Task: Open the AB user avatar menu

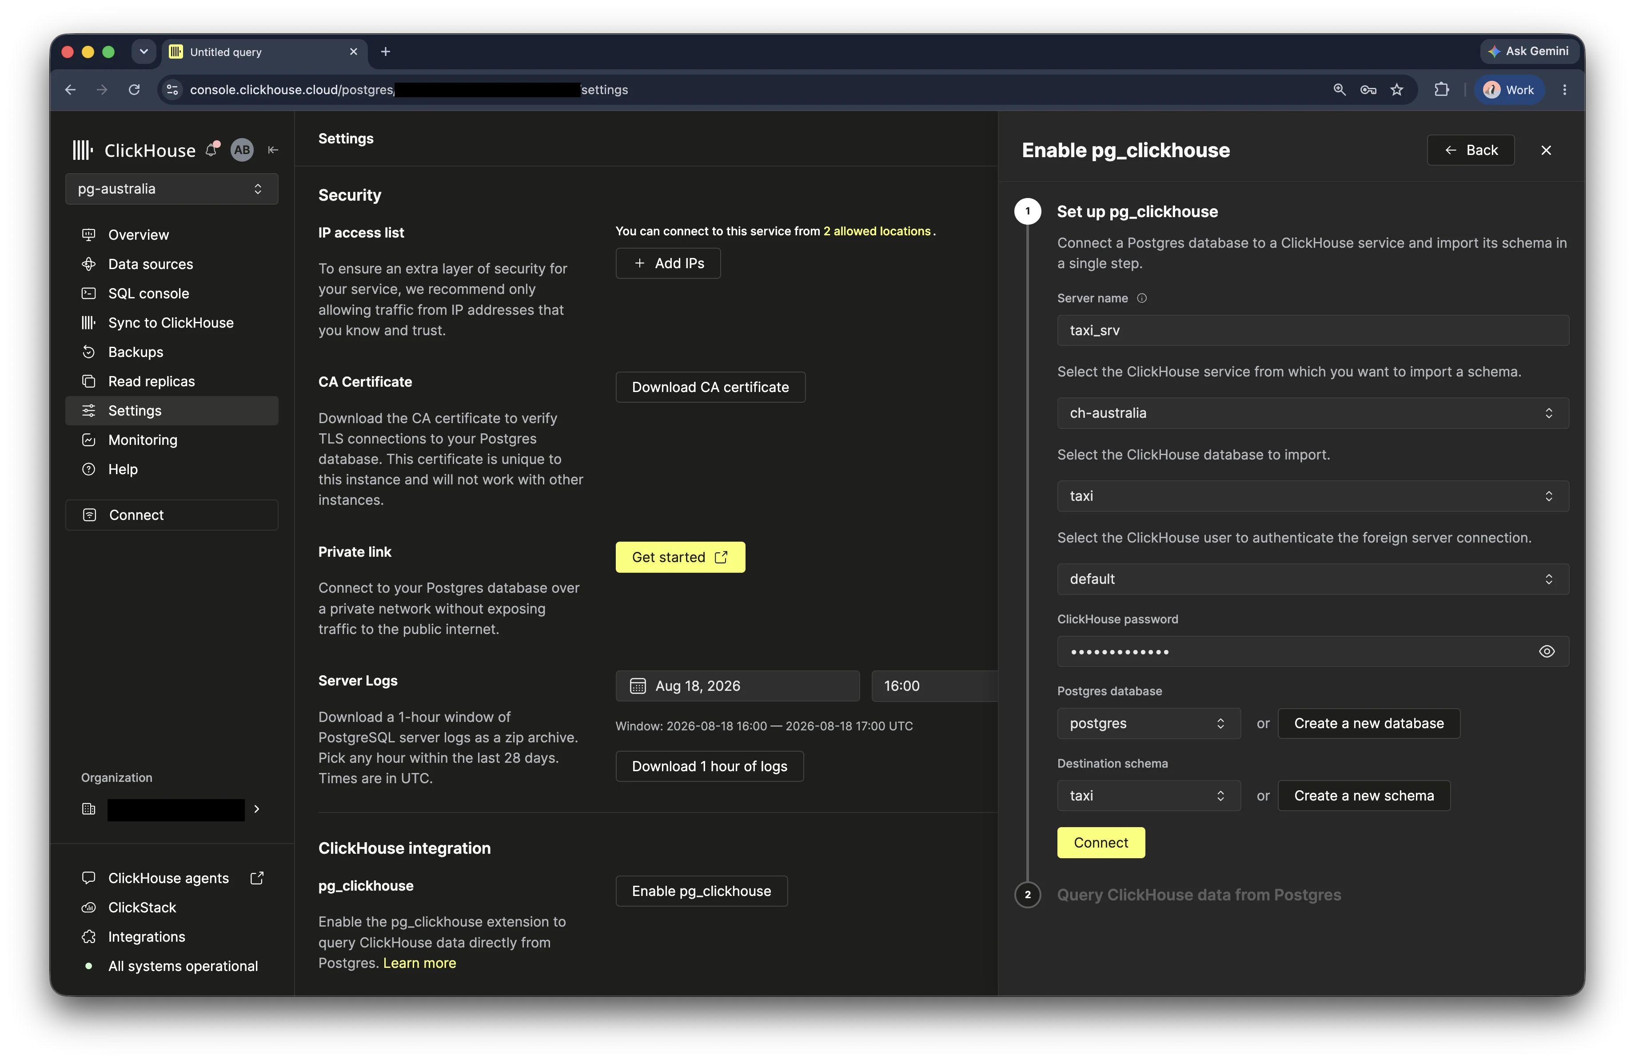Action: 242,150
